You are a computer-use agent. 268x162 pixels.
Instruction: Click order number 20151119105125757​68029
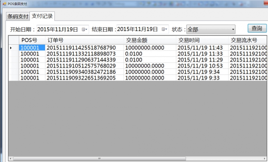click(81, 66)
